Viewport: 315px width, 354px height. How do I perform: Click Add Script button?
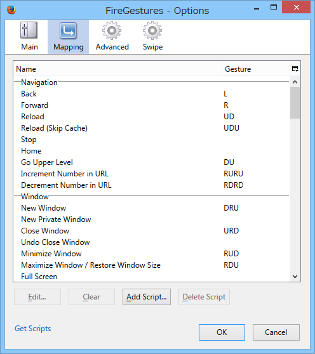147,297
